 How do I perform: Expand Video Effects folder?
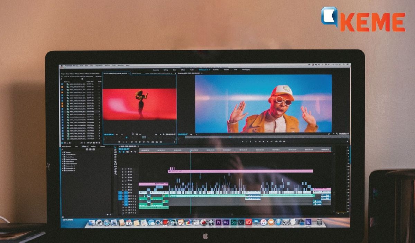[62, 162]
